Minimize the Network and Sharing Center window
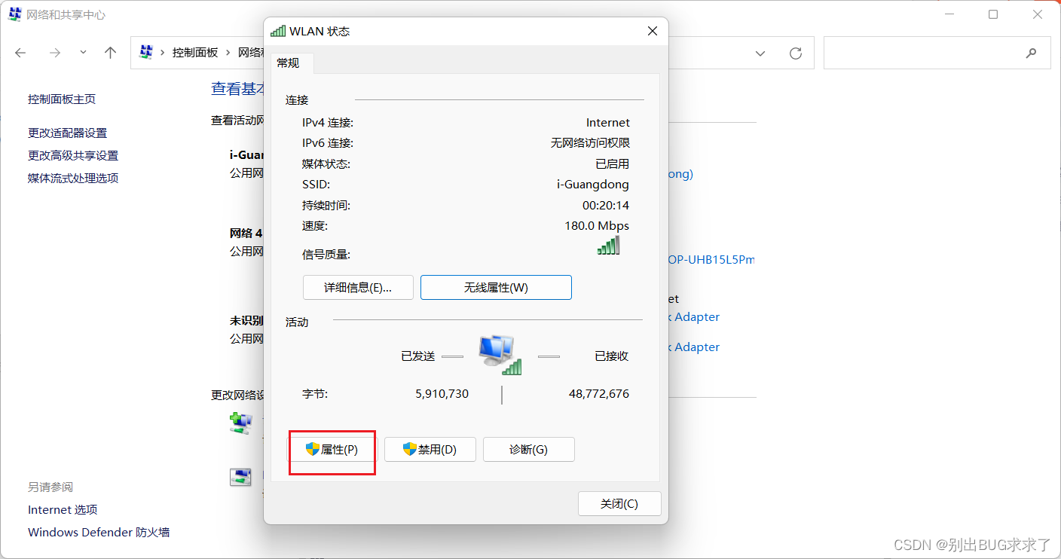This screenshot has width=1061, height=559. click(x=949, y=14)
